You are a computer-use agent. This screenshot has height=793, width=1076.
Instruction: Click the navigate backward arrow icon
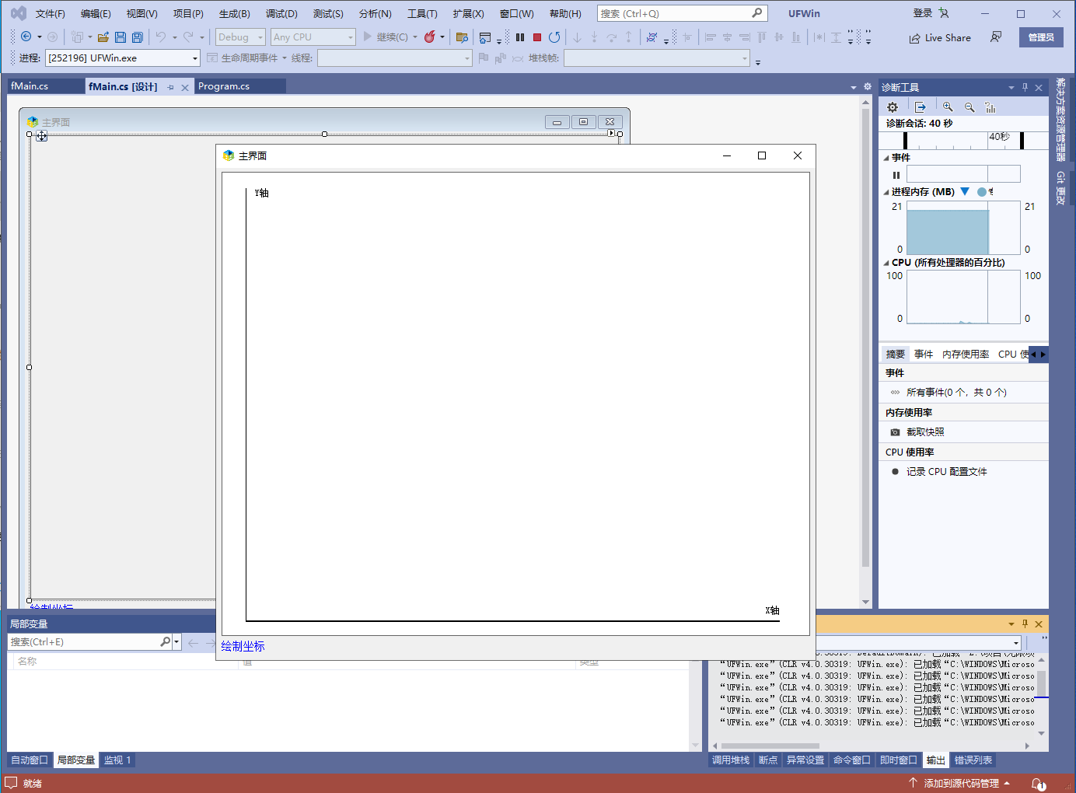click(x=26, y=37)
